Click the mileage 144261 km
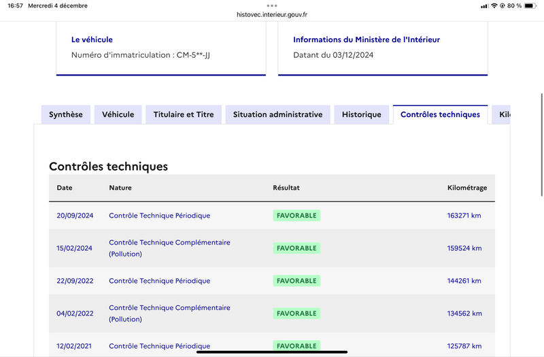The height and width of the screenshot is (357, 544). click(x=464, y=281)
